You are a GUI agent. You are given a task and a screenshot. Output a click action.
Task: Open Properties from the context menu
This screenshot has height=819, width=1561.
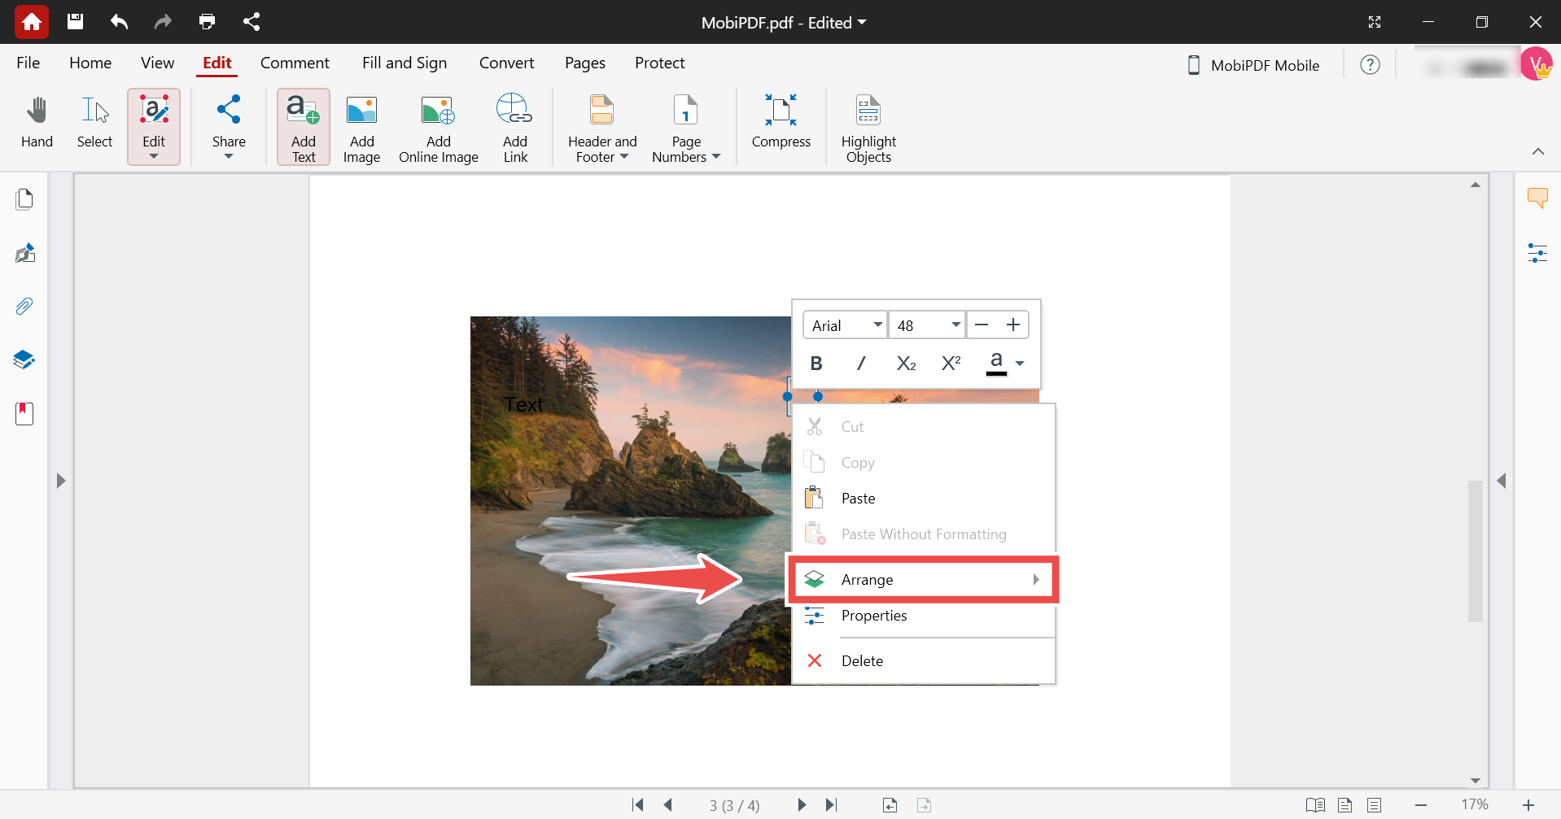click(x=923, y=616)
